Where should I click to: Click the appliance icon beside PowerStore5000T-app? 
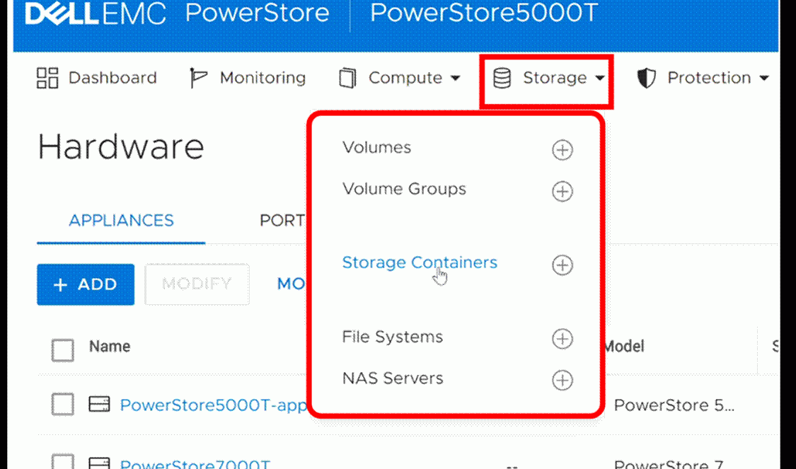(x=100, y=405)
